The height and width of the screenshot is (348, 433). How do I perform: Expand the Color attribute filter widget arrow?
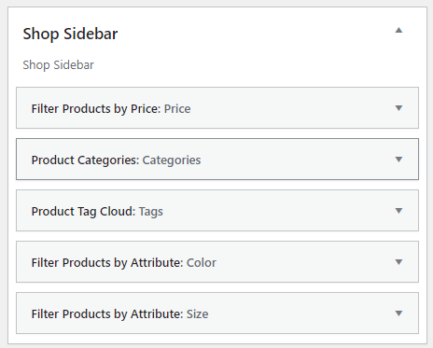click(398, 262)
